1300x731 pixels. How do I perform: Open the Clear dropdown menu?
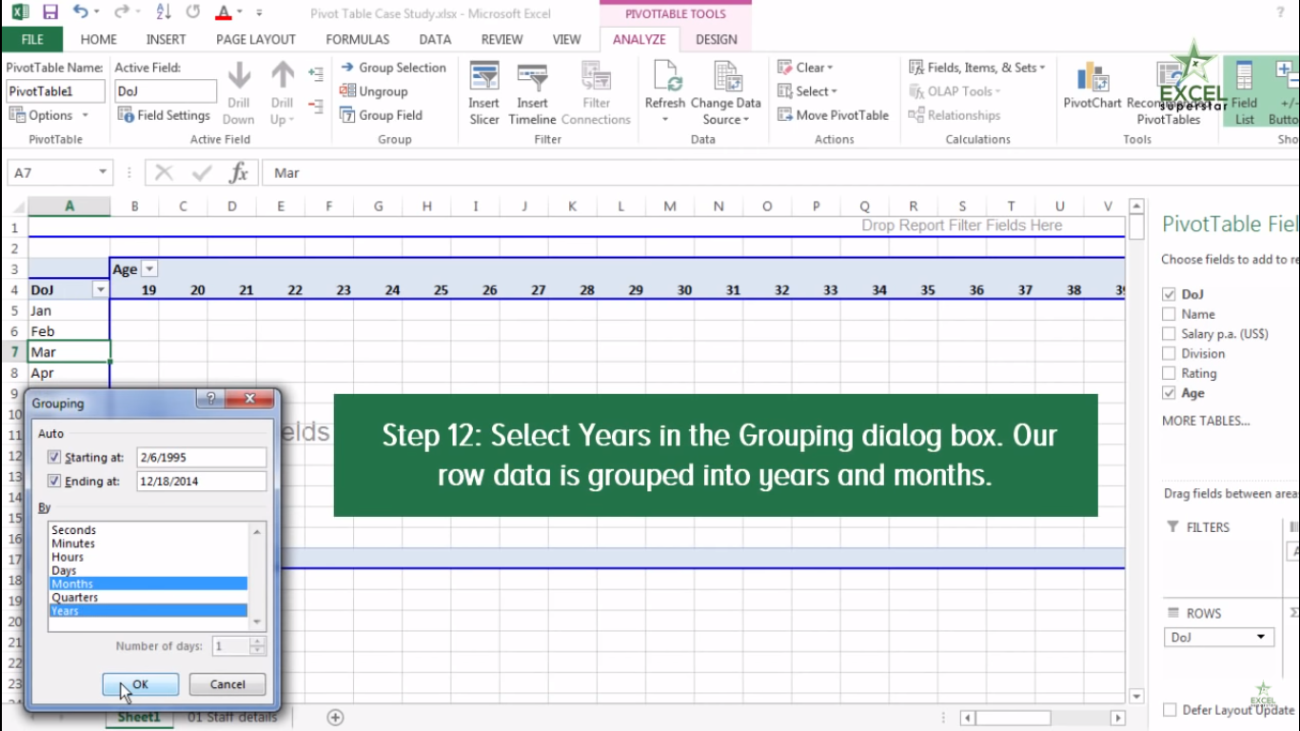point(805,68)
